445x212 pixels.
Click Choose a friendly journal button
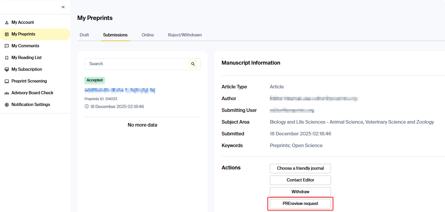pyautogui.click(x=300, y=169)
